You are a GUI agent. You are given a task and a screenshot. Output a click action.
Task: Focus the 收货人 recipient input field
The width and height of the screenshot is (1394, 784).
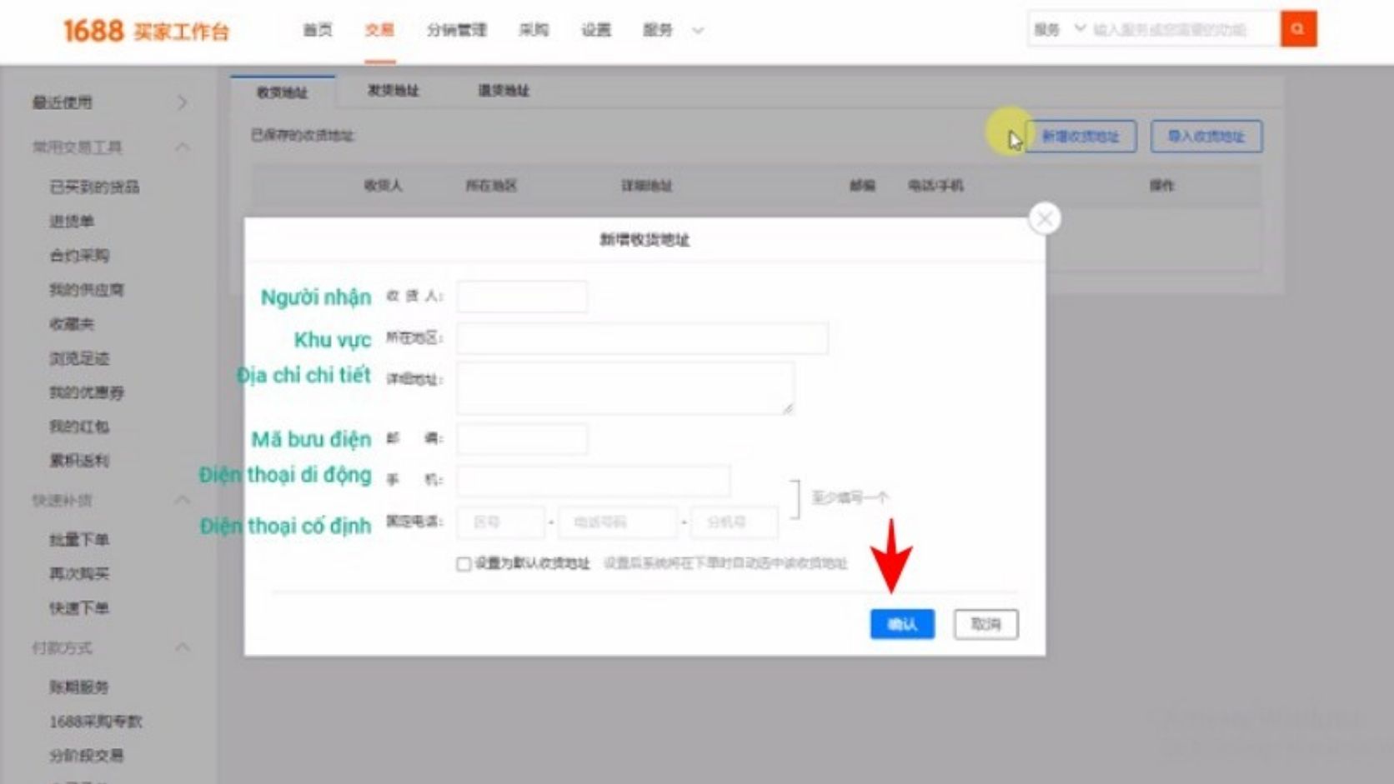tap(522, 297)
